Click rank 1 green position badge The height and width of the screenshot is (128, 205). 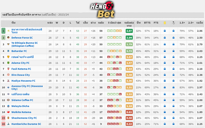3,31
